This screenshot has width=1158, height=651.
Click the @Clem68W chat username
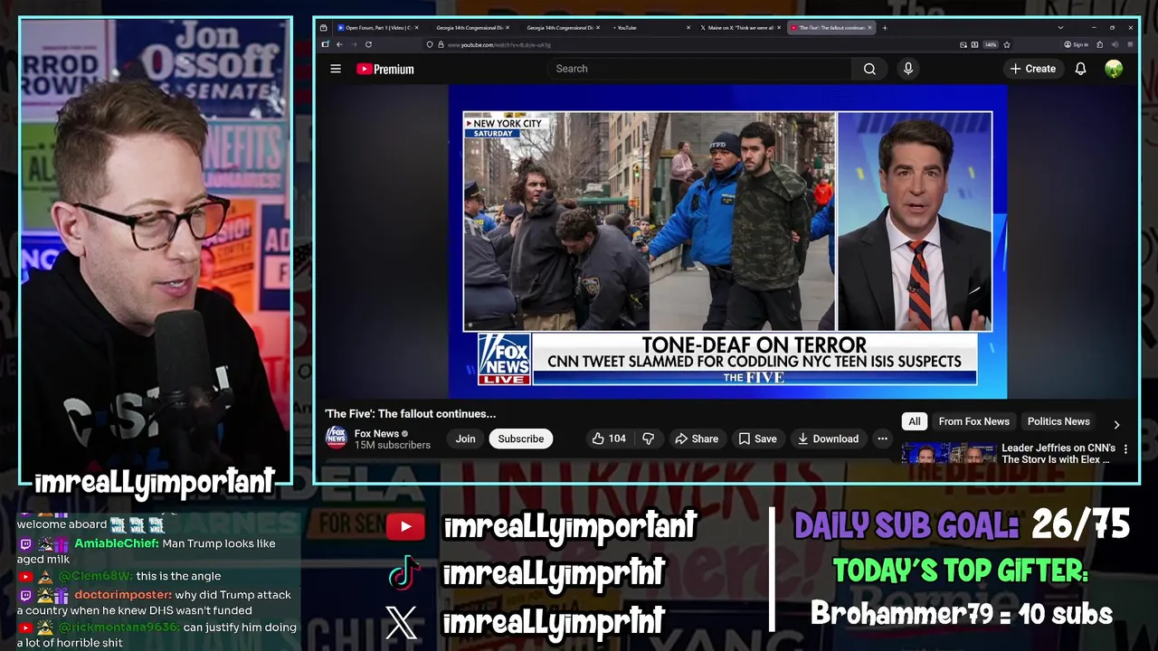pyautogui.click(x=95, y=576)
